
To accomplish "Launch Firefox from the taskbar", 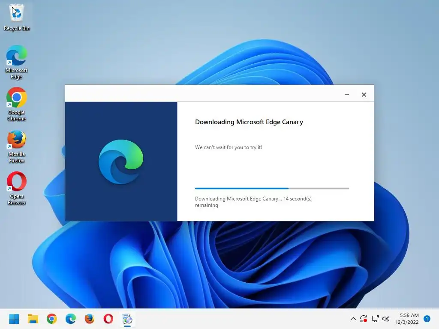I will click(x=89, y=319).
